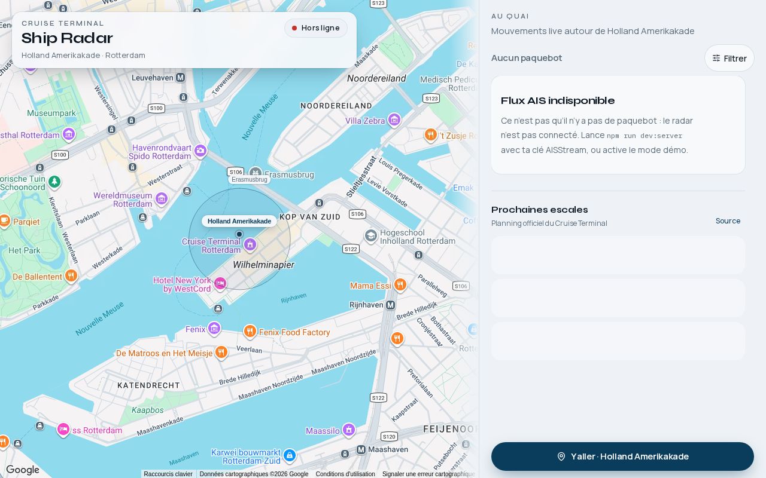Click the Erasmusbrug landmark icon
766x478 pixels.
[256, 173]
